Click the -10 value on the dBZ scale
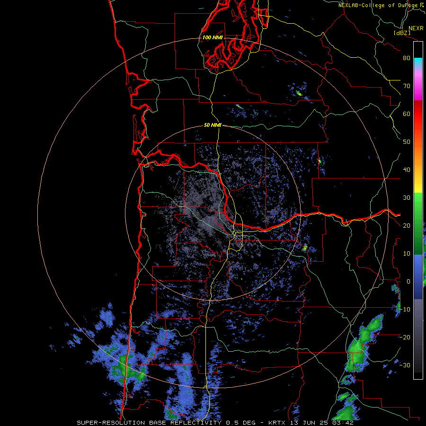426x426 pixels. click(x=405, y=310)
